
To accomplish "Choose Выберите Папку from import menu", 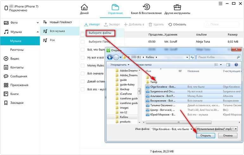I will 99,42.
